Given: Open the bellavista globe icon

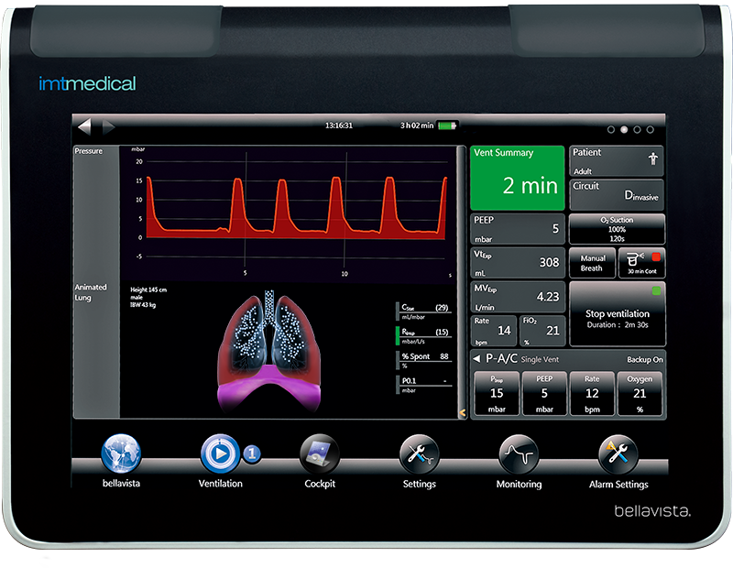Looking at the screenshot, I should tap(120, 453).
